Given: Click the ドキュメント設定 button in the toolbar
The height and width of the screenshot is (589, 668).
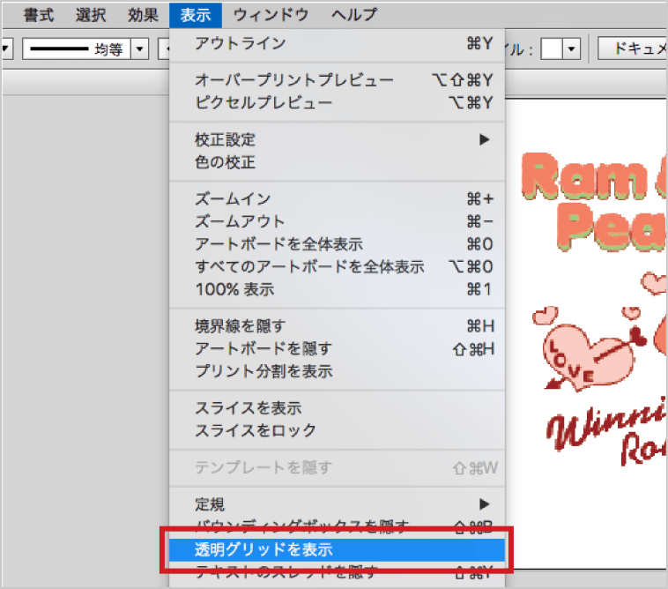Looking at the screenshot, I should click(x=631, y=49).
